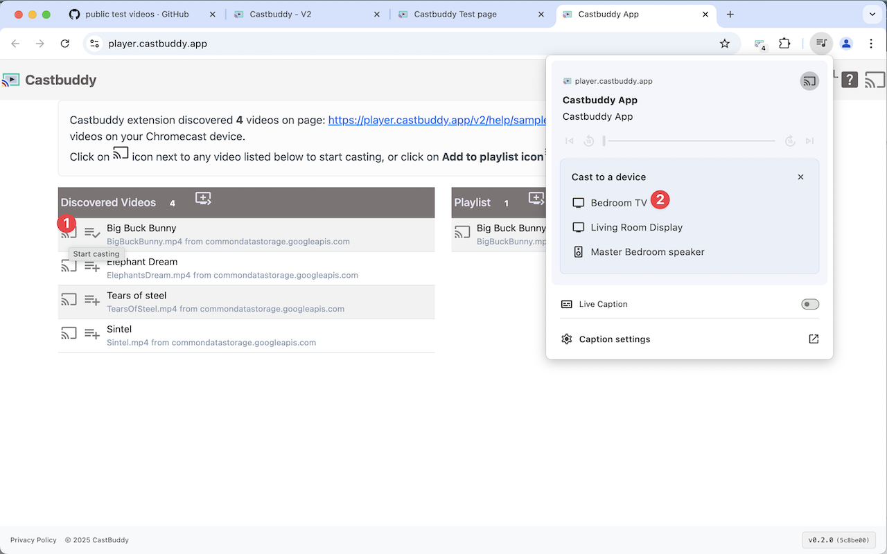The height and width of the screenshot is (554, 887).
Task: Add all Discovered Videos to the playlist via header icon
Action: [203, 199]
